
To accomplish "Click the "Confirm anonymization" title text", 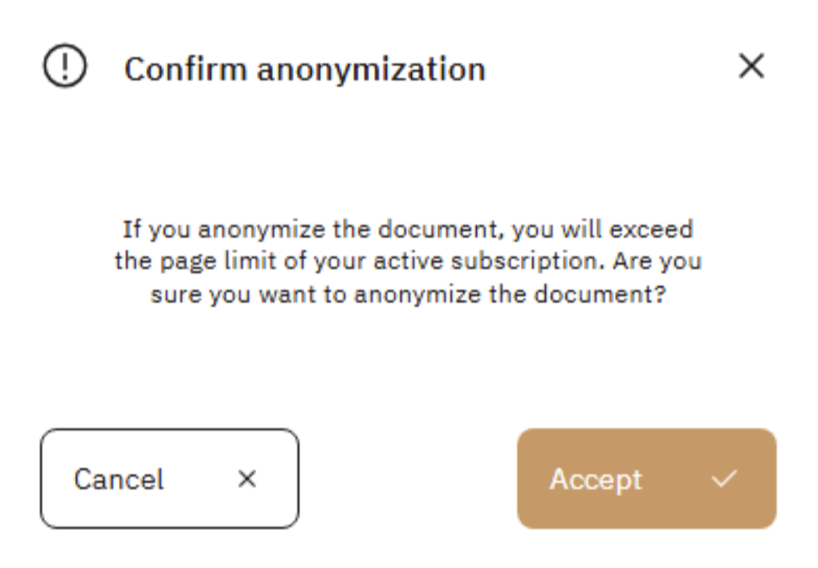I will (x=304, y=69).
